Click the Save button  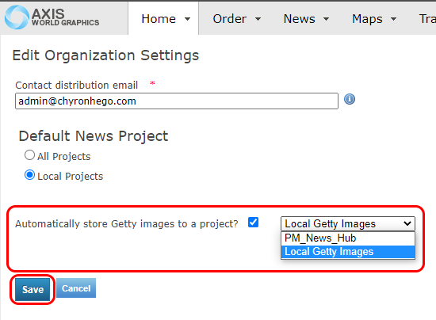point(33,289)
